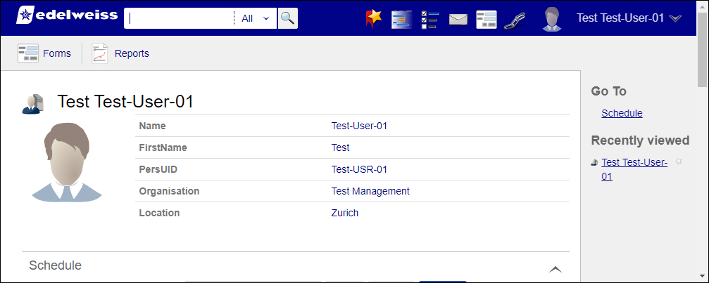Open the Reports menu
This screenshot has height=283, width=709.
pyautogui.click(x=120, y=53)
